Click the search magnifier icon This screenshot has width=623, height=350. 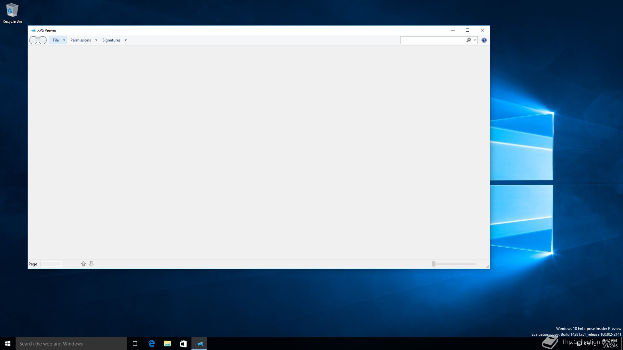click(469, 40)
